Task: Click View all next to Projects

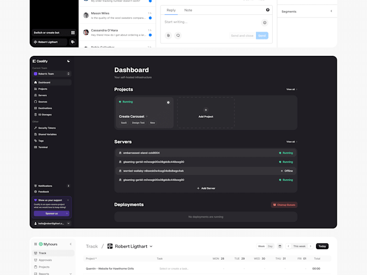Action: click(292, 89)
